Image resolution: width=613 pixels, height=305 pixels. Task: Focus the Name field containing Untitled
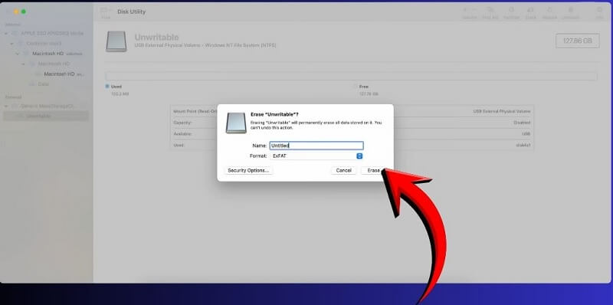[x=316, y=146]
